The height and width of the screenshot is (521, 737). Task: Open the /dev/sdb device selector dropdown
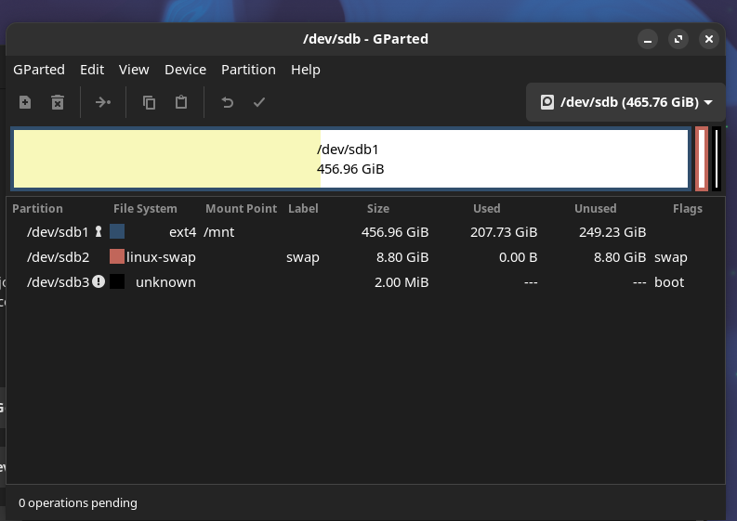coord(625,102)
